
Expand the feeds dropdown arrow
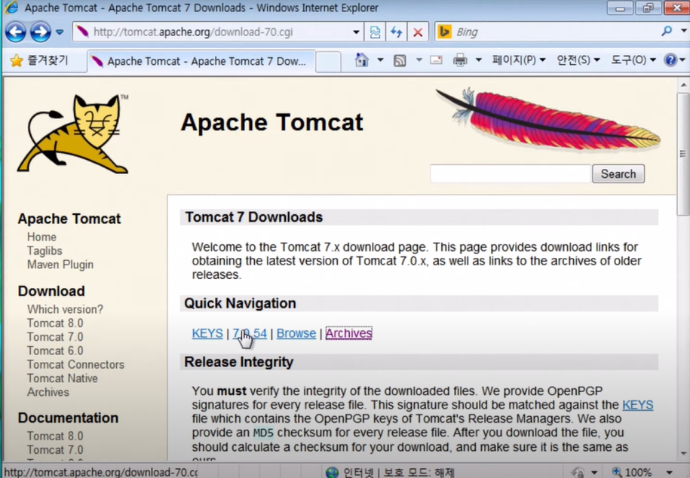pyautogui.click(x=419, y=60)
